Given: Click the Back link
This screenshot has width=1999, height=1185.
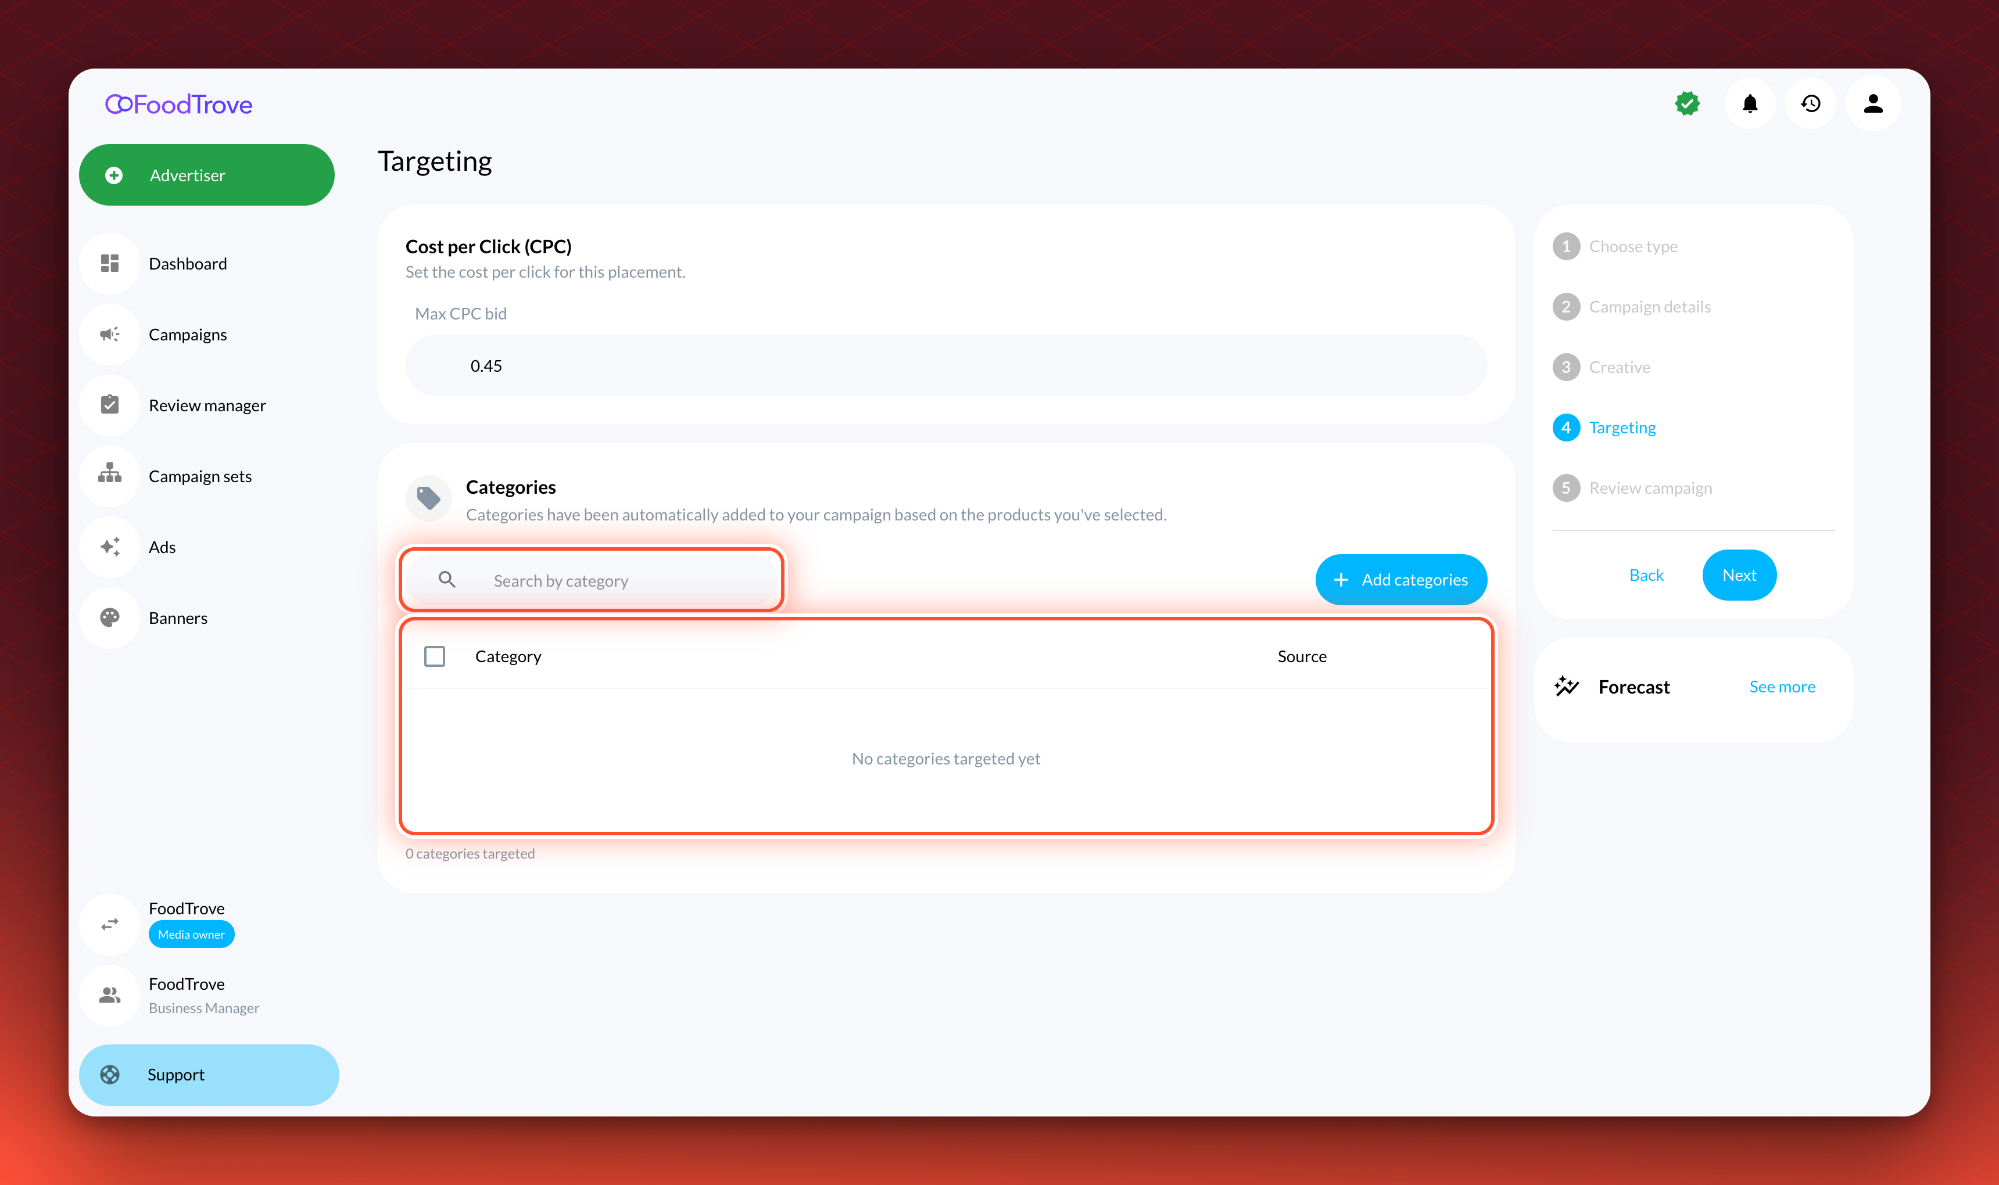Looking at the screenshot, I should pos(1646,575).
